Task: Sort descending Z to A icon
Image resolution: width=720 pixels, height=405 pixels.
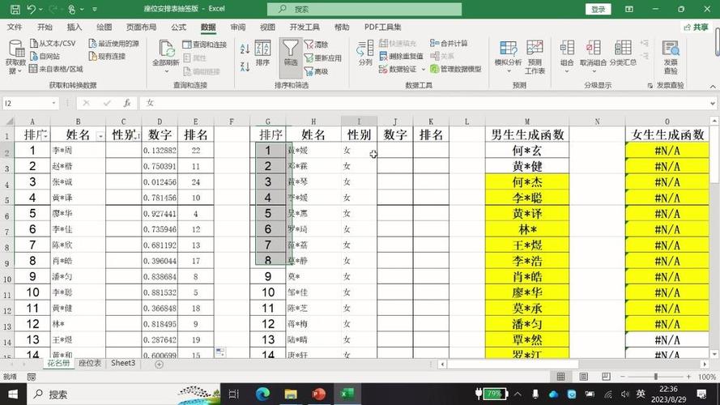Action: tap(245, 66)
